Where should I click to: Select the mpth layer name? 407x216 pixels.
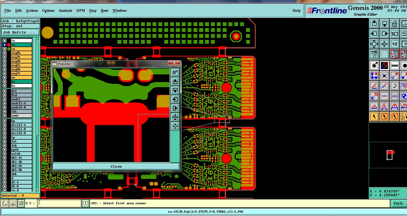(x=22, y=150)
